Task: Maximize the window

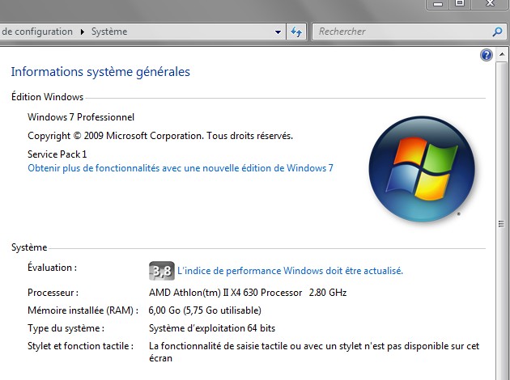Action: coord(460,4)
